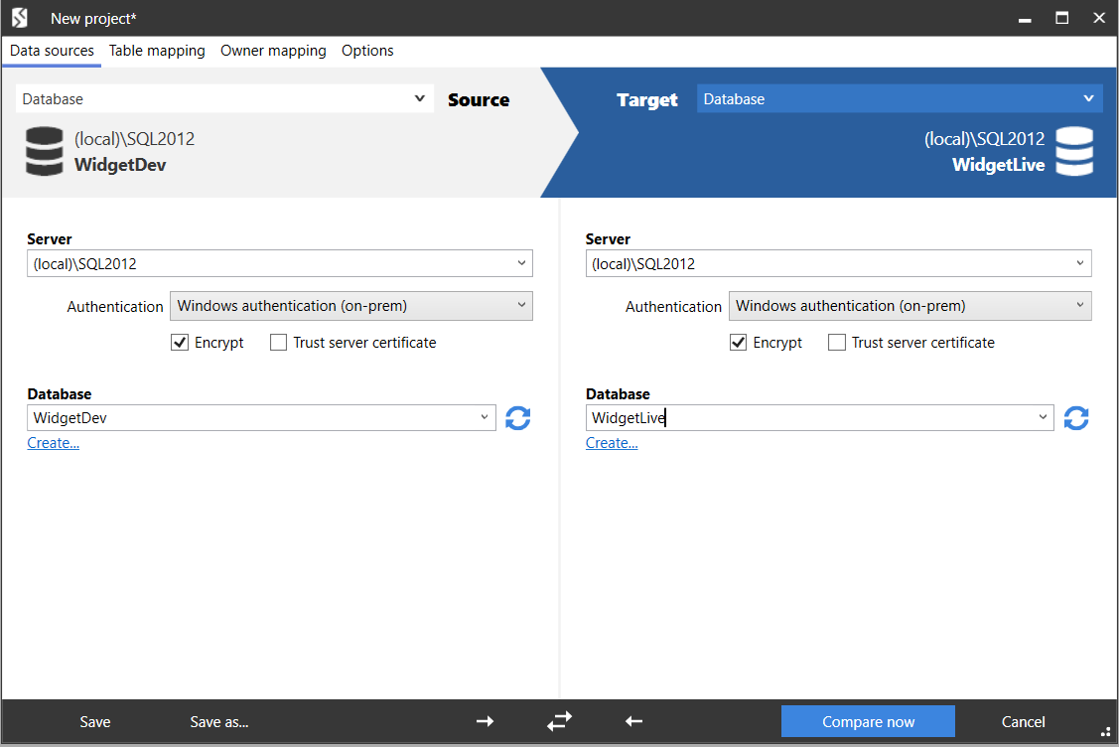Refresh the source database list
The height and width of the screenshot is (747, 1119).
(x=517, y=418)
